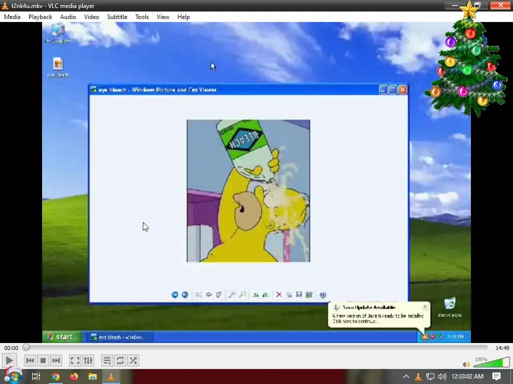
Task: Open the View menu
Action: pyautogui.click(x=163, y=17)
